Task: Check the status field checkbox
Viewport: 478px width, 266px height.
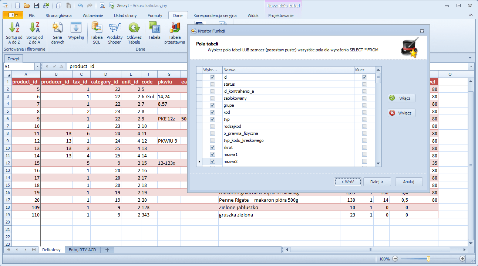Action: pos(212,84)
